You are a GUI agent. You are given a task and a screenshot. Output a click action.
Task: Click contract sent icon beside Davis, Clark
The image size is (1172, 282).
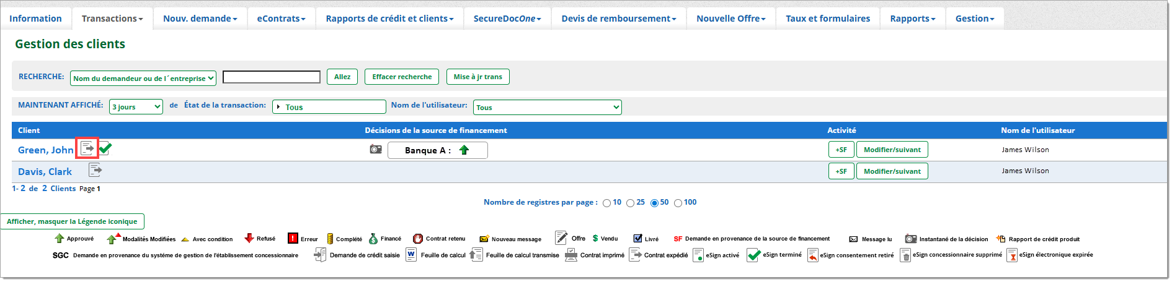tap(95, 170)
